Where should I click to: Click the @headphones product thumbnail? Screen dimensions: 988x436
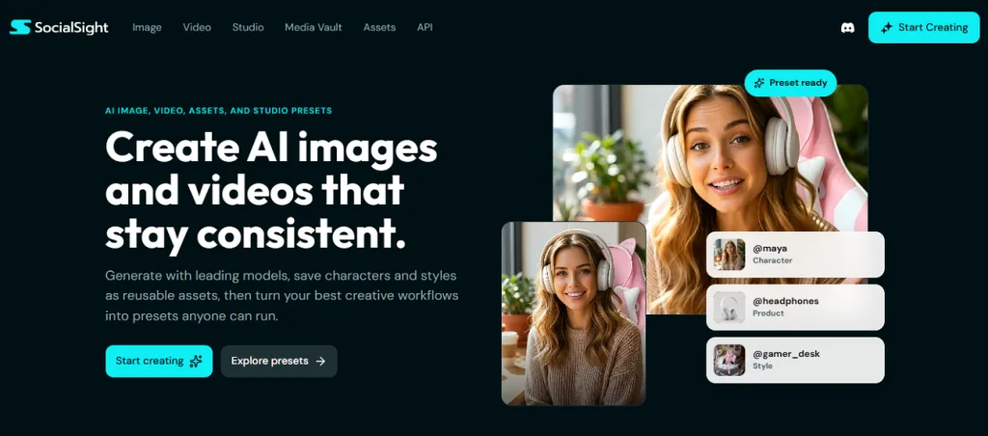(729, 308)
